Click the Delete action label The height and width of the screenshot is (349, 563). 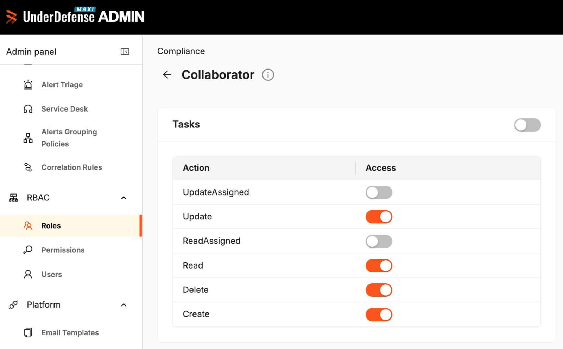click(x=196, y=290)
